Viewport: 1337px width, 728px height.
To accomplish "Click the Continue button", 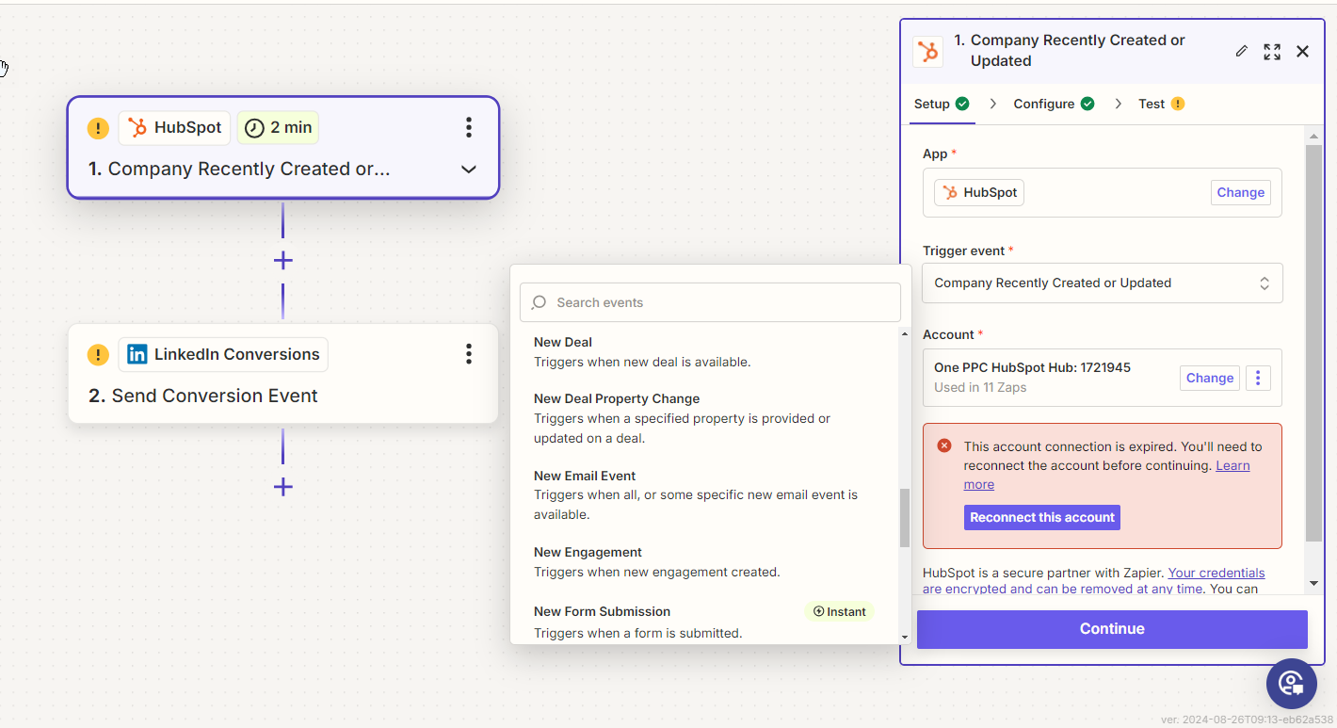I will coord(1112,629).
